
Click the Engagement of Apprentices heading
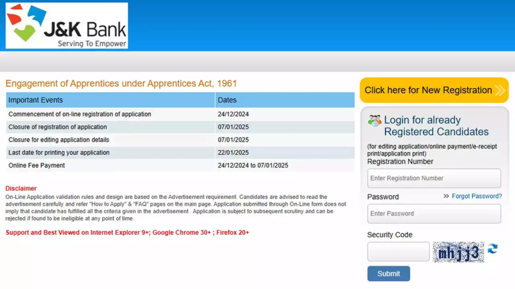pos(121,84)
